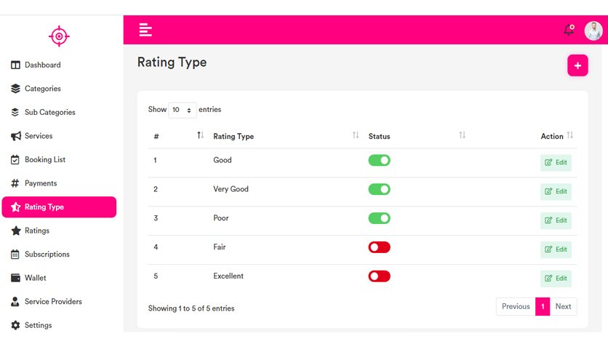The height and width of the screenshot is (352, 608).
Task: Click the user profile avatar
Action: (x=593, y=31)
